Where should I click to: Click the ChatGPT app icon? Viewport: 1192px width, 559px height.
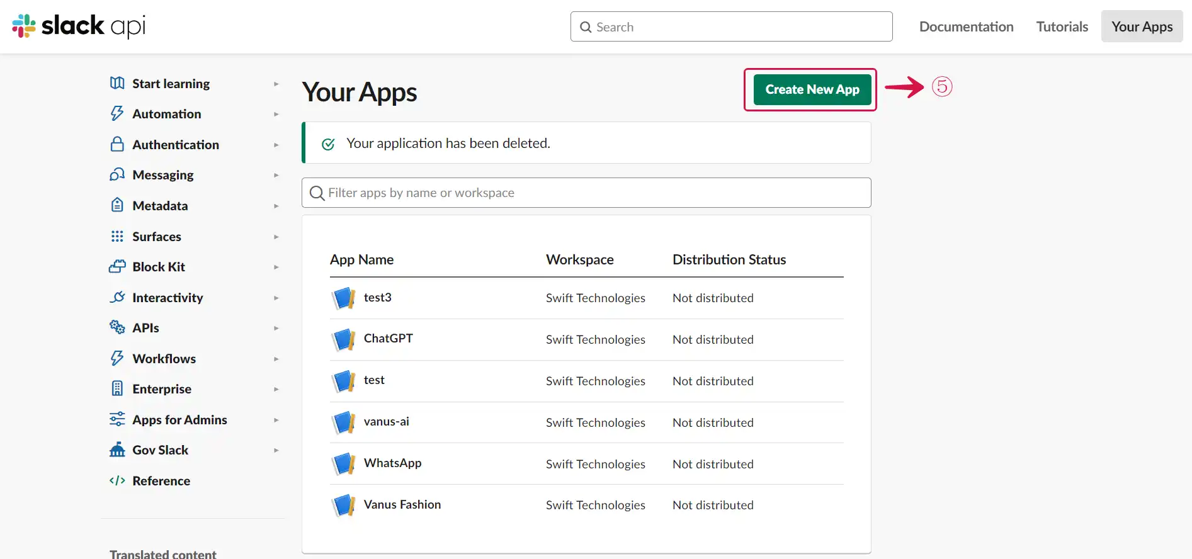pos(344,339)
